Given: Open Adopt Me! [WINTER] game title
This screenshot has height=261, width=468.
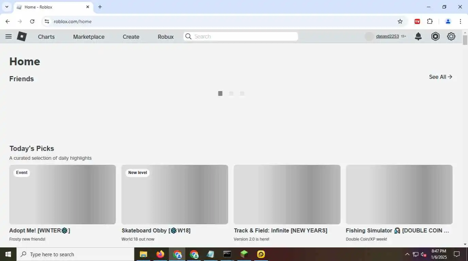Looking at the screenshot, I should point(40,230).
